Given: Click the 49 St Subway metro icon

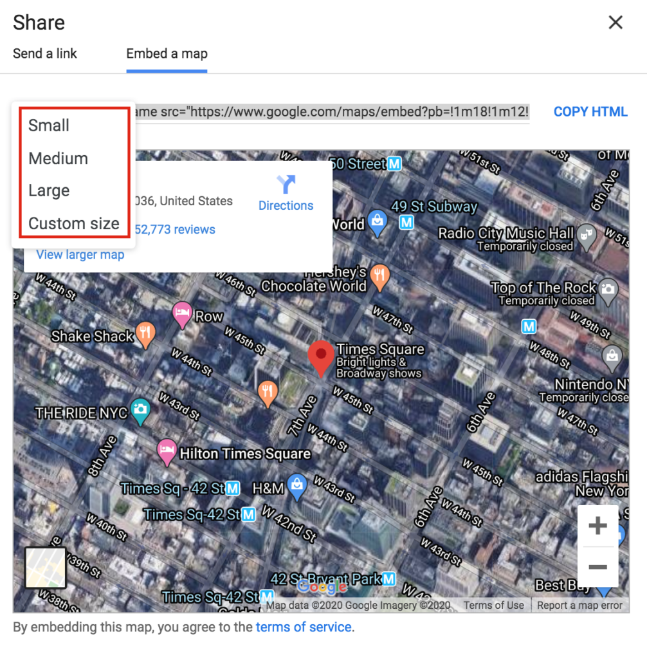Looking at the screenshot, I should [406, 222].
